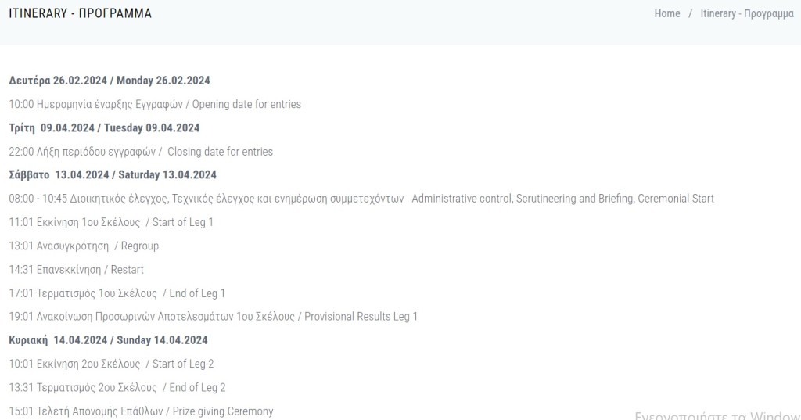Image resolution: width=801 pixels, height=420 pixels.
Task: Select the Monday 26.02.2024 date heading
Action: [110, 81]
